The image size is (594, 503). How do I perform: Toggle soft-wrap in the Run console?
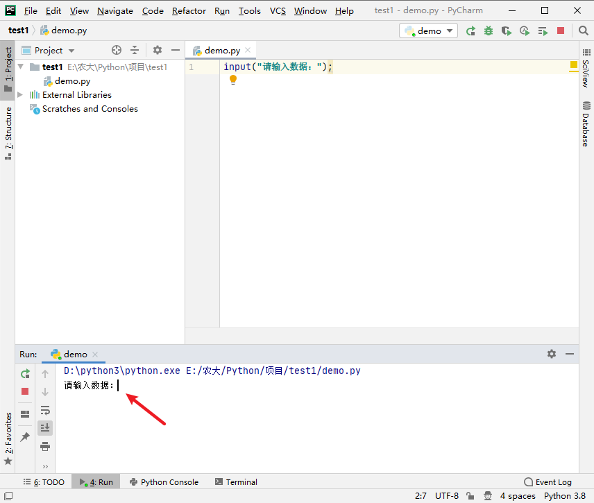pyautogui.click(x=45, y=410)
